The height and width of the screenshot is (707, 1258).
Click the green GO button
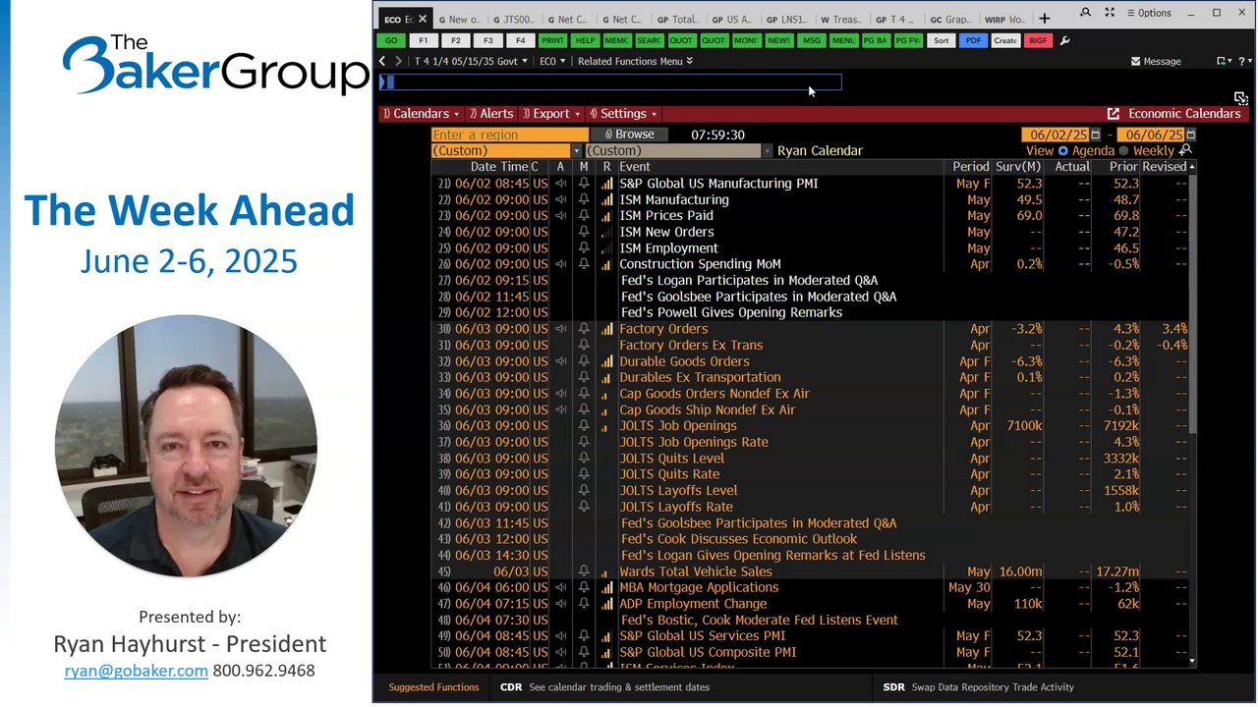point(391,40)
